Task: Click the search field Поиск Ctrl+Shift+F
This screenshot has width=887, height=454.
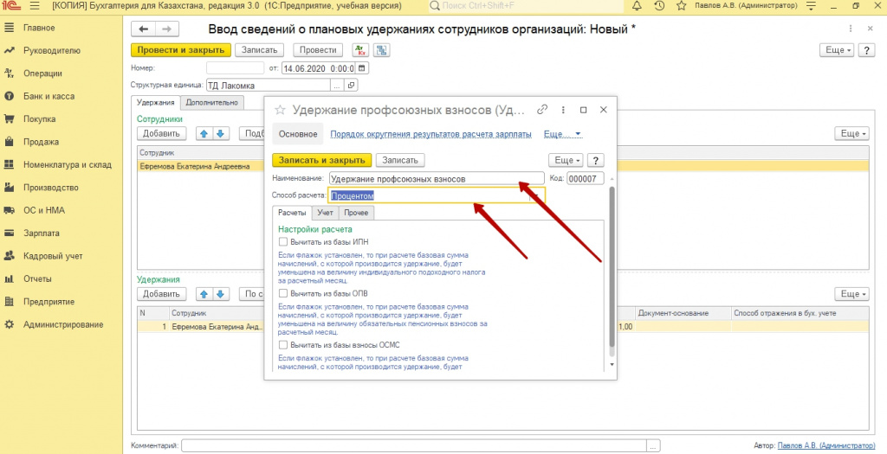Action: [x=526, y=6]
